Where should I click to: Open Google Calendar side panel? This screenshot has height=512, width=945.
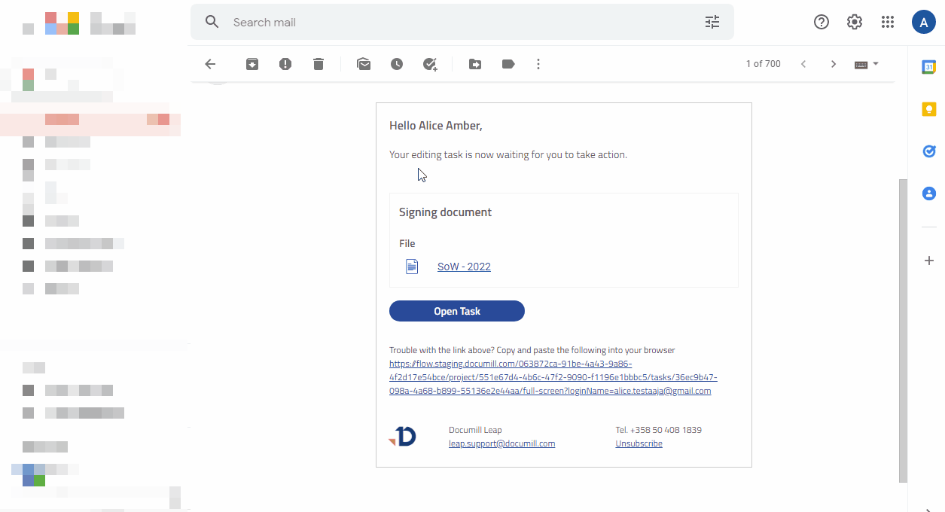click(929, 66)
